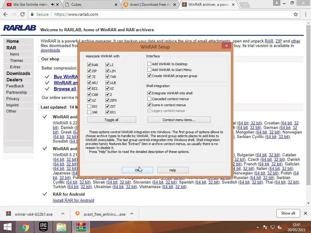Open a new tab button
Screen dimensions: 311x233
point(244,5)
